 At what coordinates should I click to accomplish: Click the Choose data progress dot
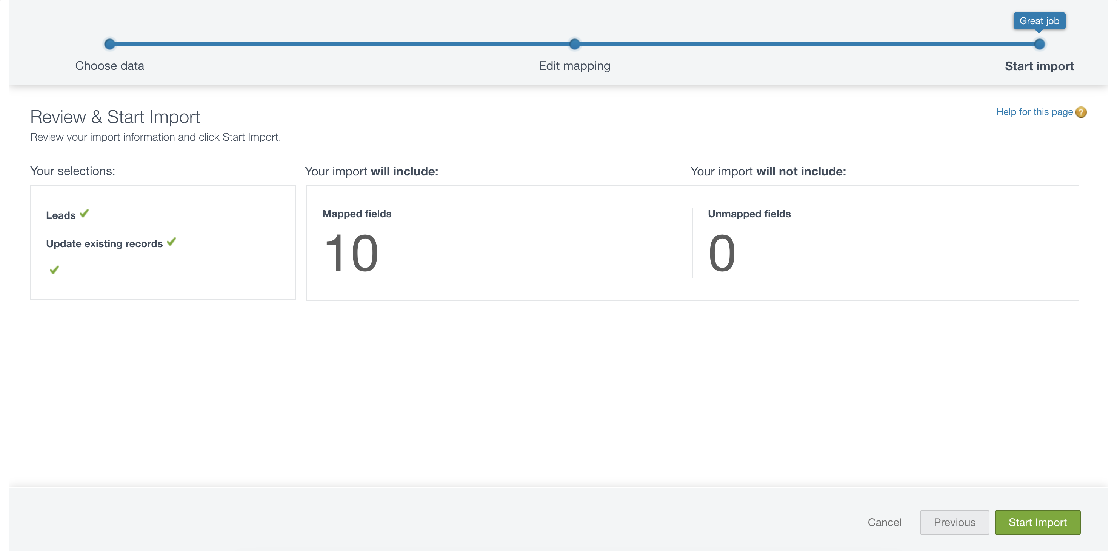pyautogui.click(x=110, y=44)
